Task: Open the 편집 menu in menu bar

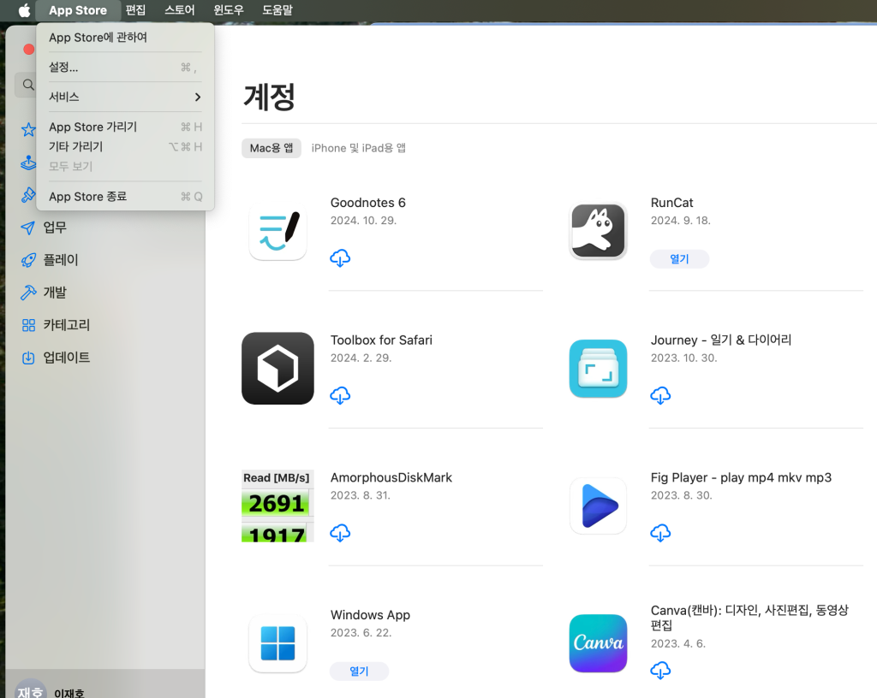Action: pos(135,10)
